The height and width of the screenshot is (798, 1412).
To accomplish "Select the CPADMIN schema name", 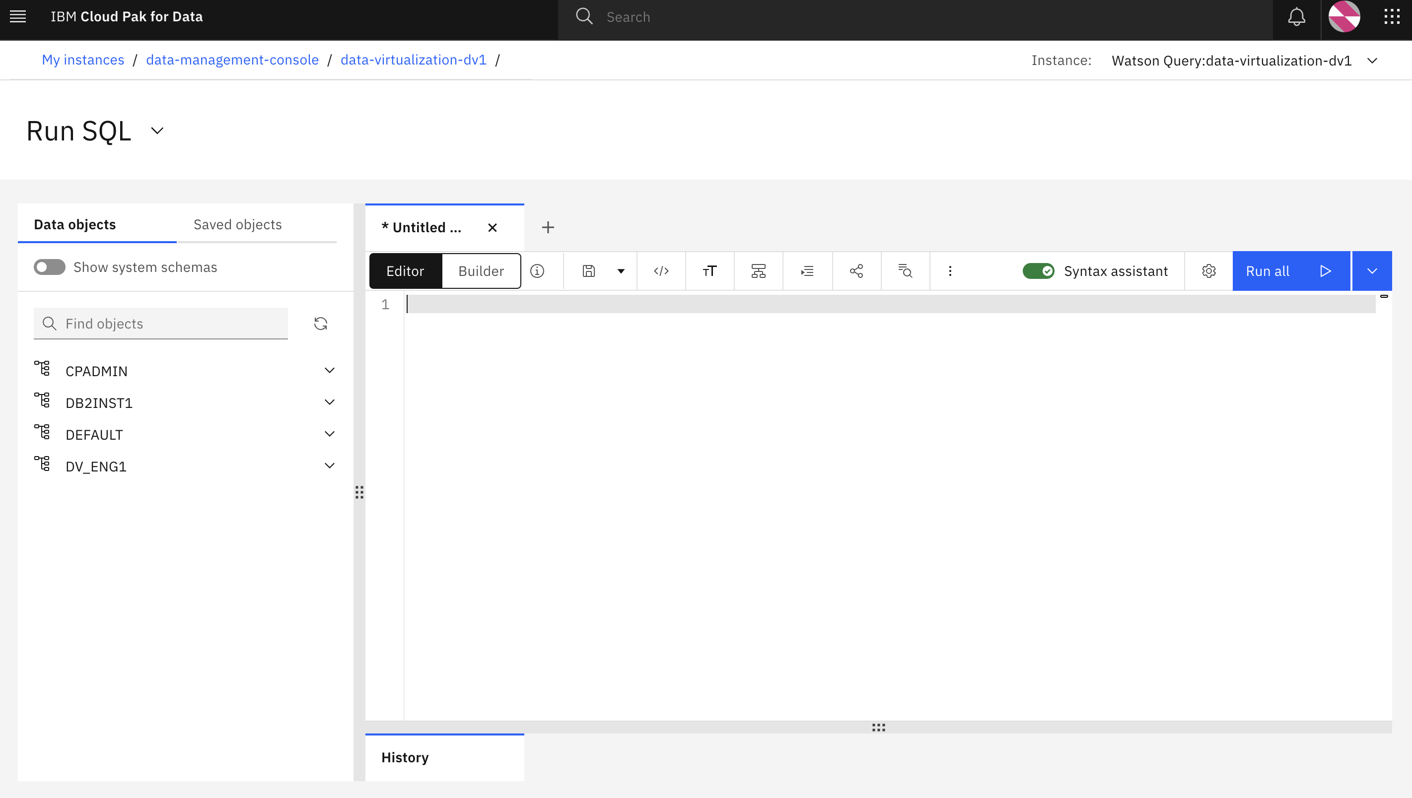I will click(96, 371).
